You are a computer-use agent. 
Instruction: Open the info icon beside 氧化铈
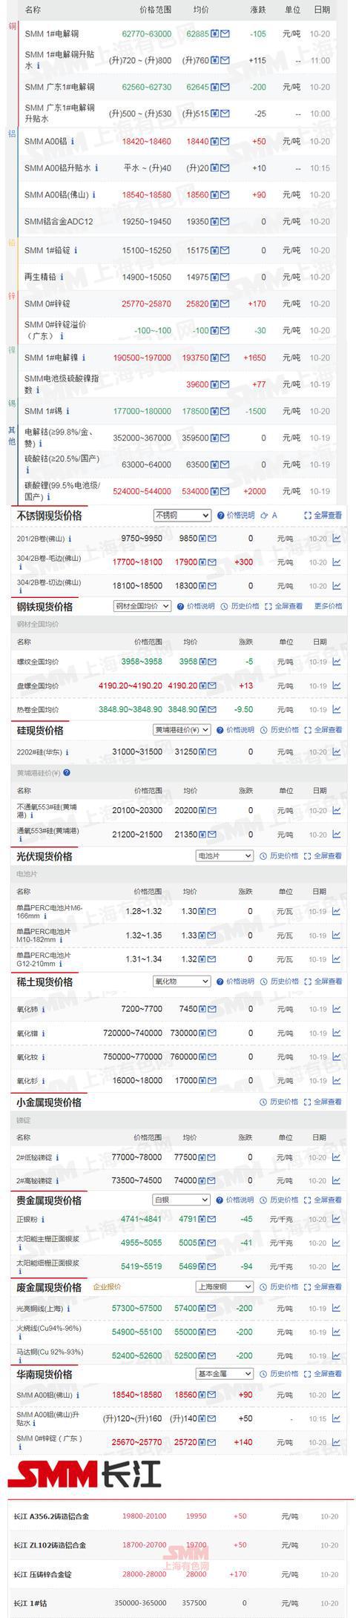click(x=43, y=1009)
